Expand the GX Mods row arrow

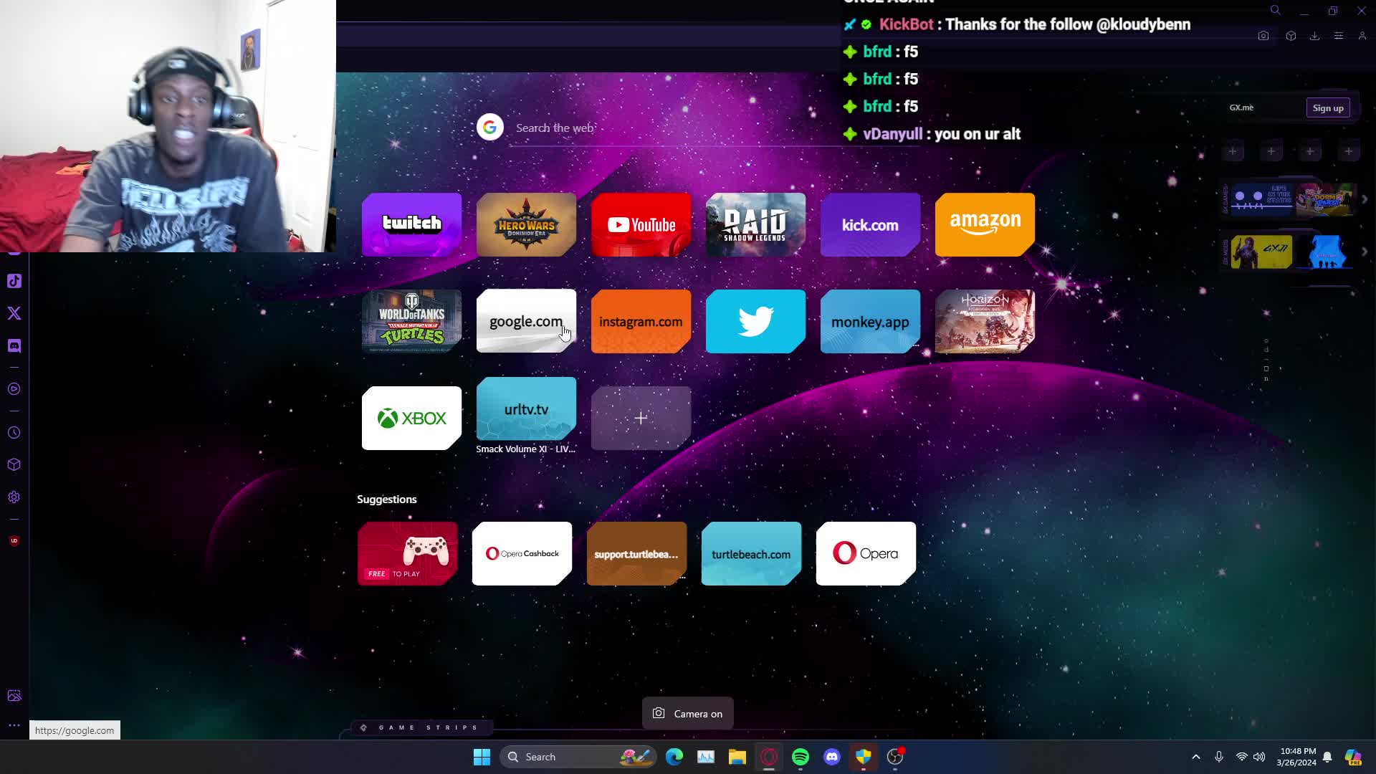click(1365, 252)
